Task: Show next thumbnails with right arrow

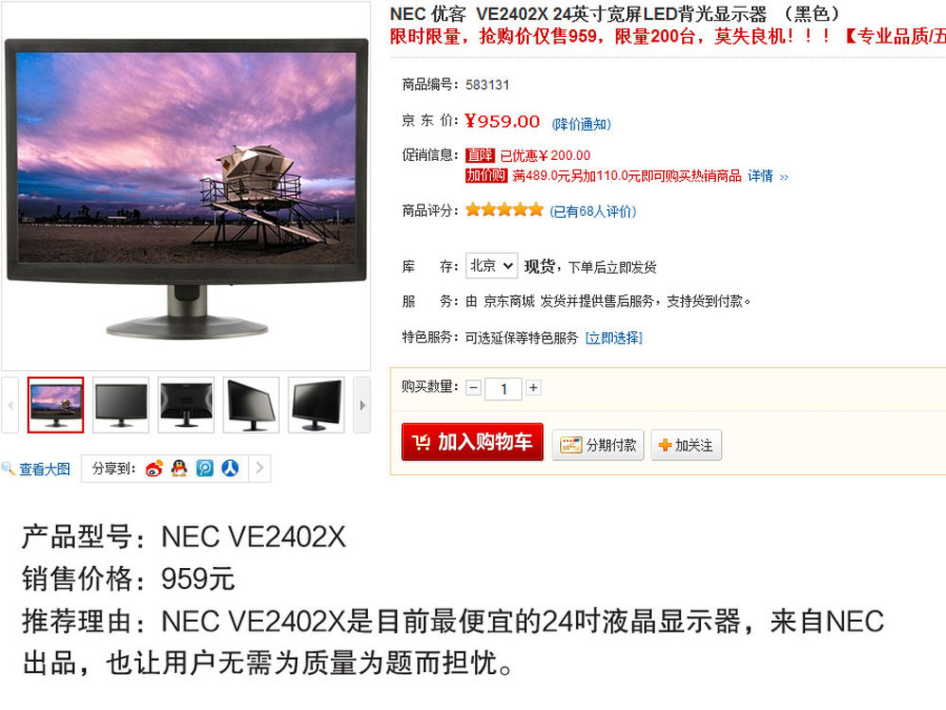Action: point(362,405)
